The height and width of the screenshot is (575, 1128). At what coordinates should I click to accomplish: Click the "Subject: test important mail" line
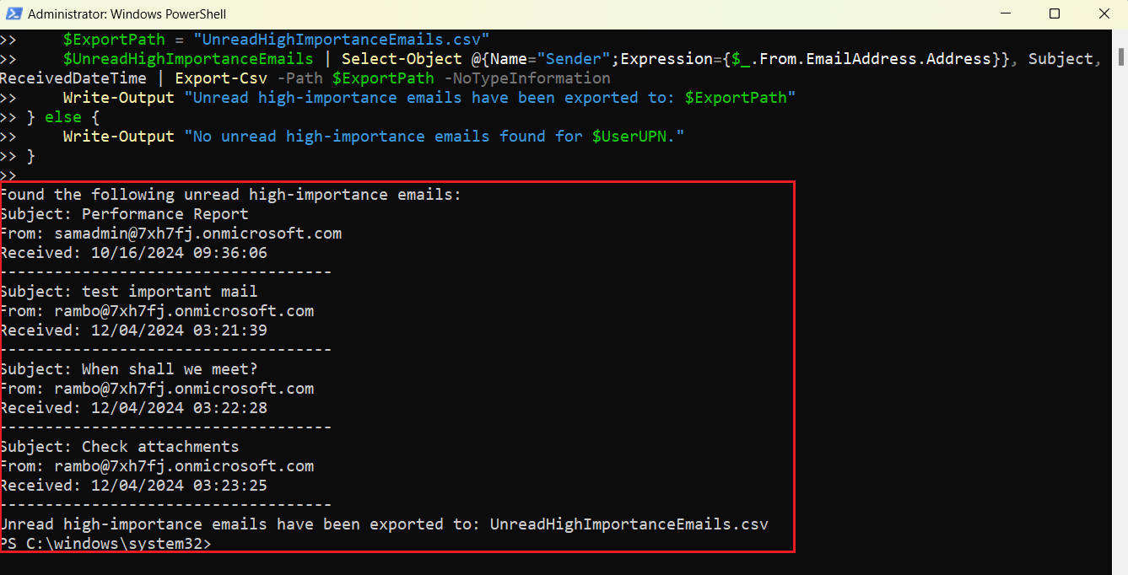click(128, 292)
